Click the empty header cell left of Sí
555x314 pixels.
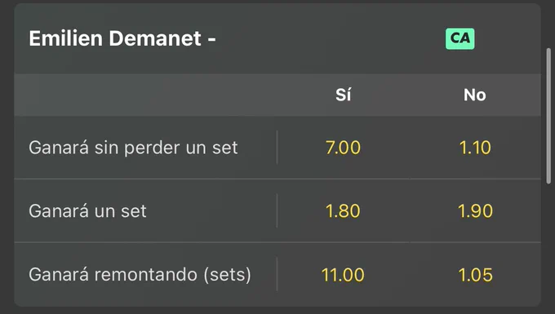pos(145,95)
